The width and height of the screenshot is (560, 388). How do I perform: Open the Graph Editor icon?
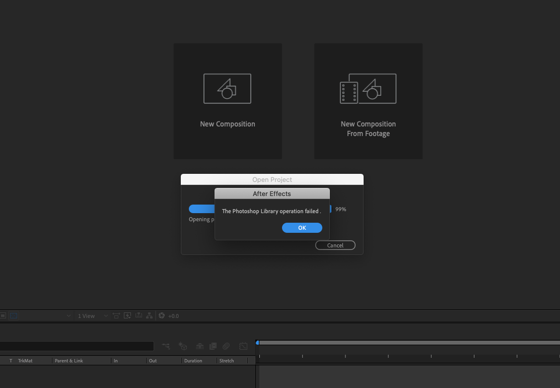pos(243,346)
